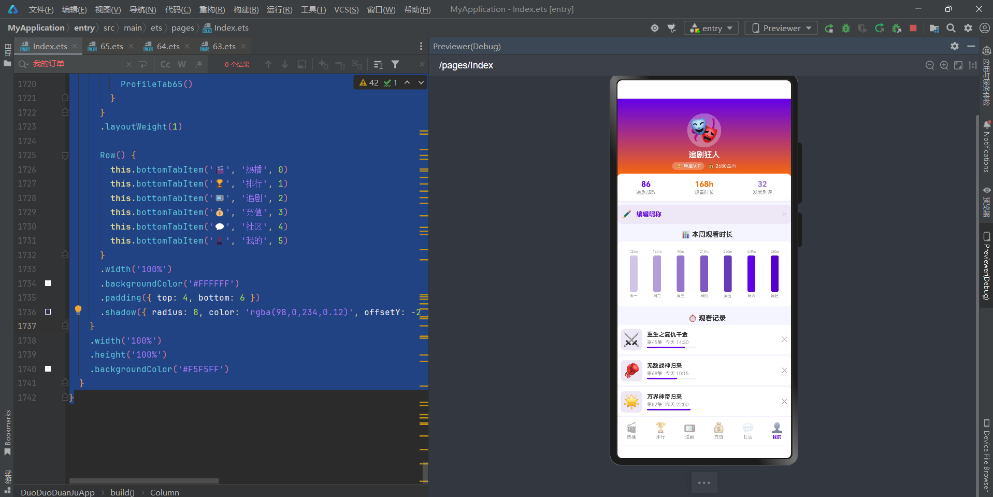This screenshot has height=497, width=993.
Task: Toggle select in-selection search option icon
Action: coord(379,64)
